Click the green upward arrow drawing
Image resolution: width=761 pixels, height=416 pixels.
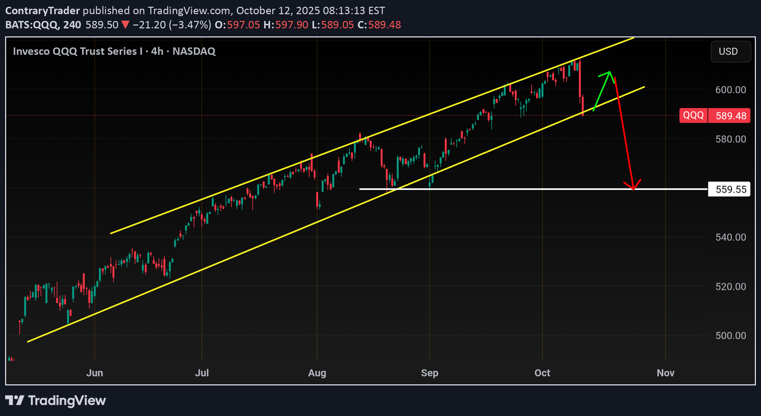[601, 92]
